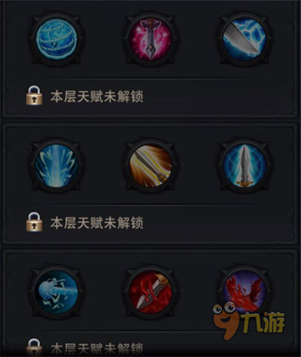
Task: Choose the red ribbon dagger talent
Action: tap(150, 293)
